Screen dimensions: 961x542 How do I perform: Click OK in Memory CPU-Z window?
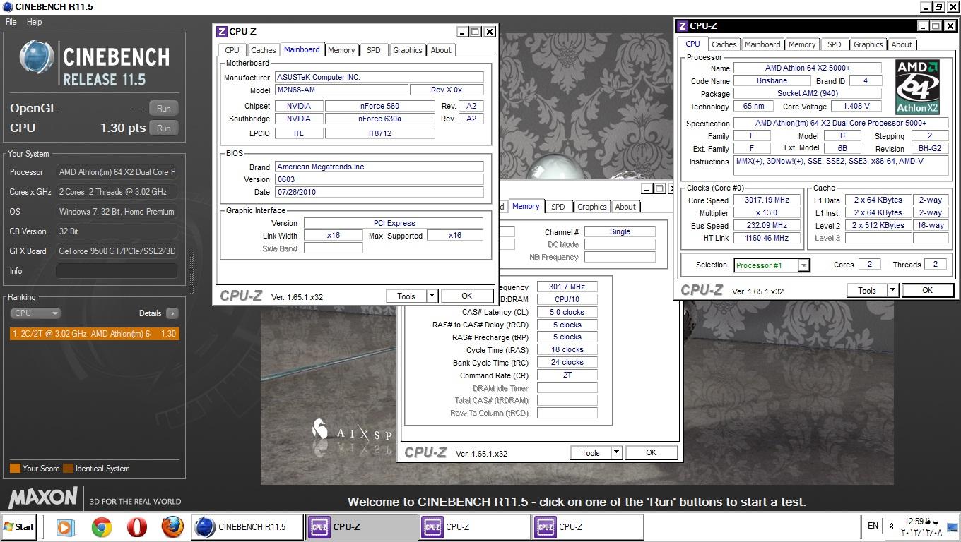pyautogui.click(x=651, y=453)
